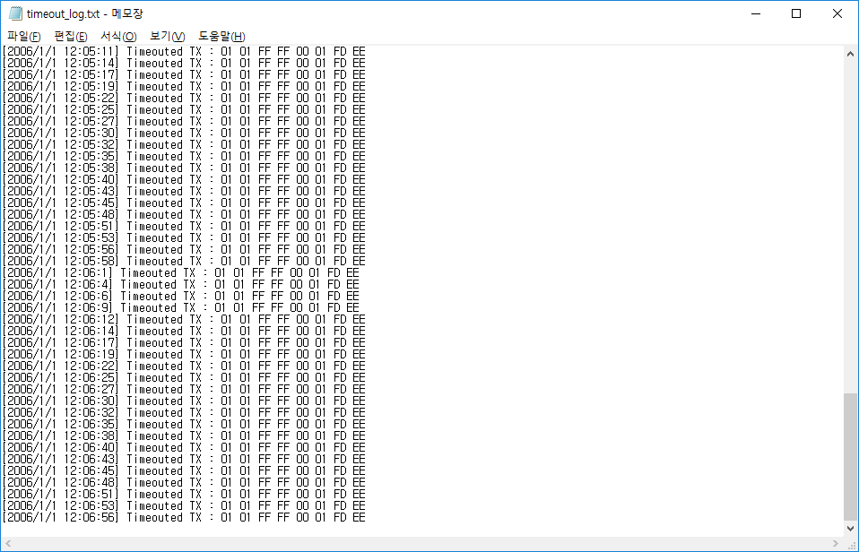
Task: Click the horizontal scrollbar right arrow
Action: 835,544
